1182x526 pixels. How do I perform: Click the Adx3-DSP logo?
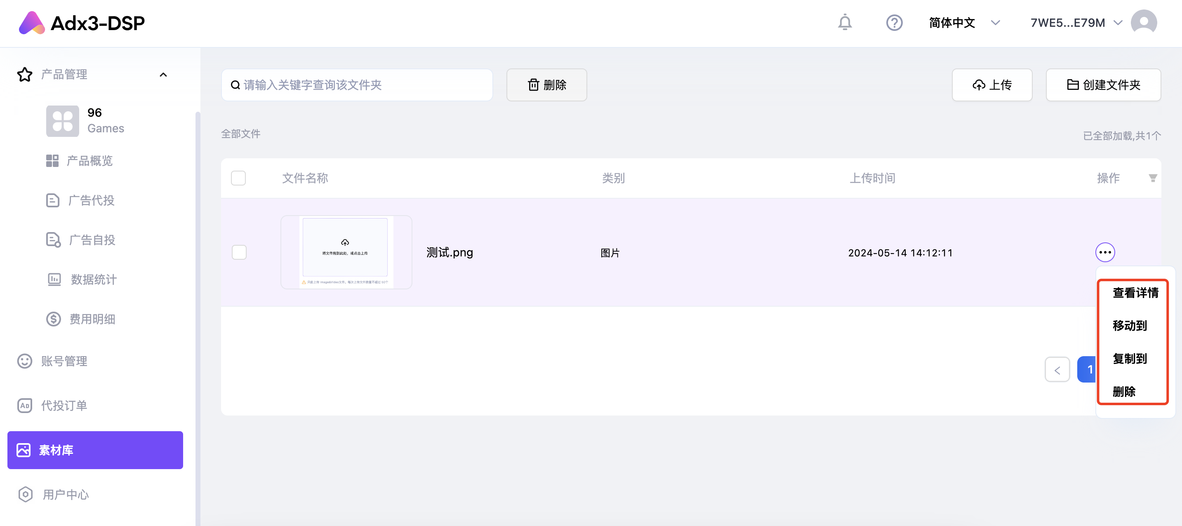coord(82,23)
